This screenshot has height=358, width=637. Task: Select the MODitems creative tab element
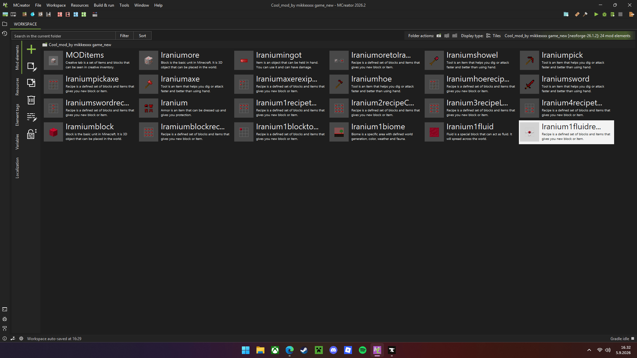coord(90,60)
